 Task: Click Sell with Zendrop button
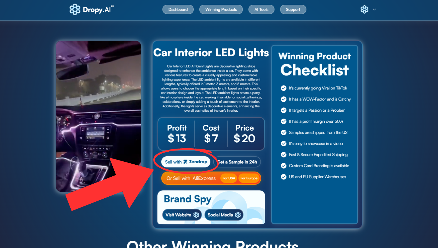[186, 162]
